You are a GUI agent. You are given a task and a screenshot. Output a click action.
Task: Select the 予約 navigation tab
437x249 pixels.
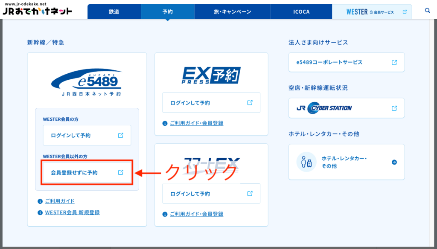pos(167,12)
